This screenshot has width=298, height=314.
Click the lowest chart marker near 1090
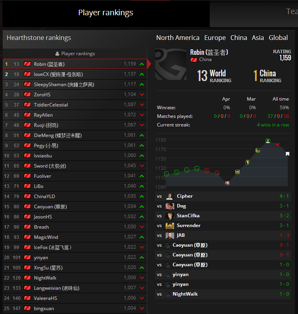[227, 183]
